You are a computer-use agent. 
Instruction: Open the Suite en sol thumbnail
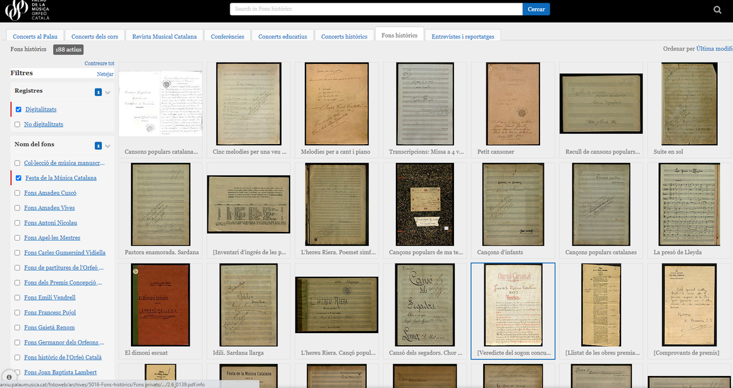pos(689,104)
